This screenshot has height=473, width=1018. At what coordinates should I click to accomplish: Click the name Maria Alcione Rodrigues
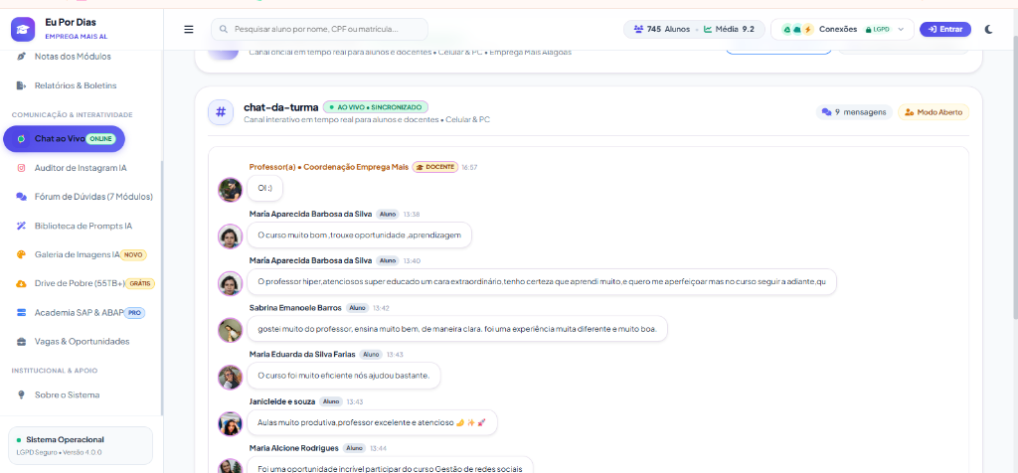pyautogui.click(x=294, y=448)
